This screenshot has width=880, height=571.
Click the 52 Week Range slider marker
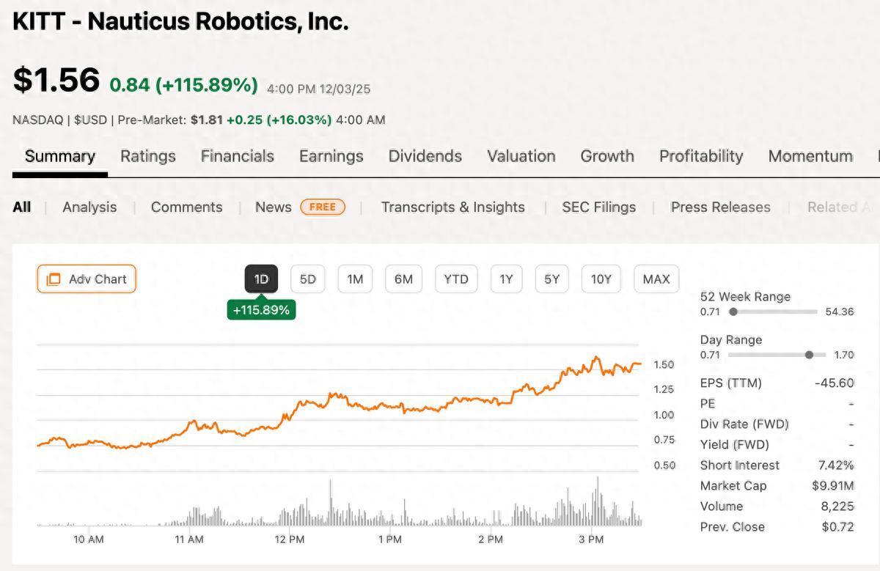click(x=733, y=312)
